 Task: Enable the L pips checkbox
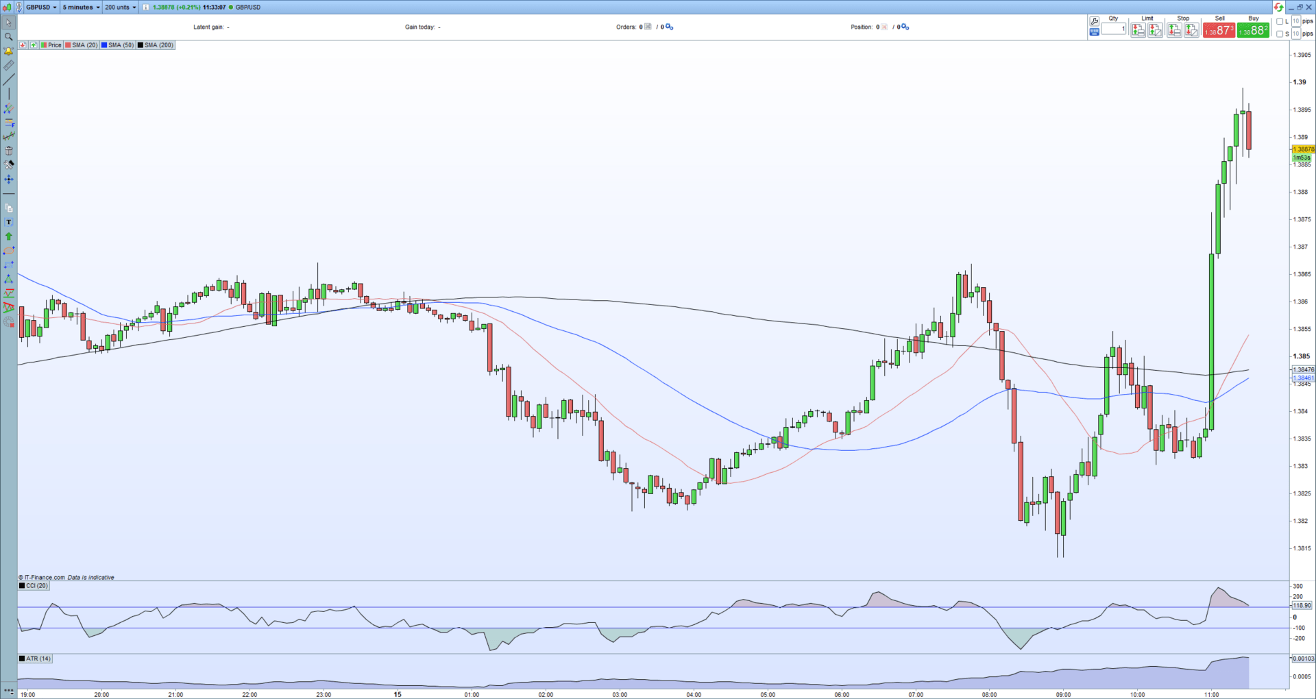[1280, 21]
